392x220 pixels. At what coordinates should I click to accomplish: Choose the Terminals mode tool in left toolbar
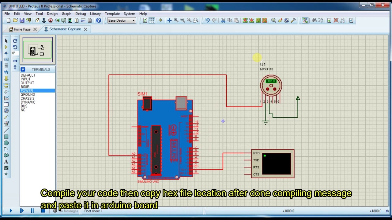pos(6,85)
